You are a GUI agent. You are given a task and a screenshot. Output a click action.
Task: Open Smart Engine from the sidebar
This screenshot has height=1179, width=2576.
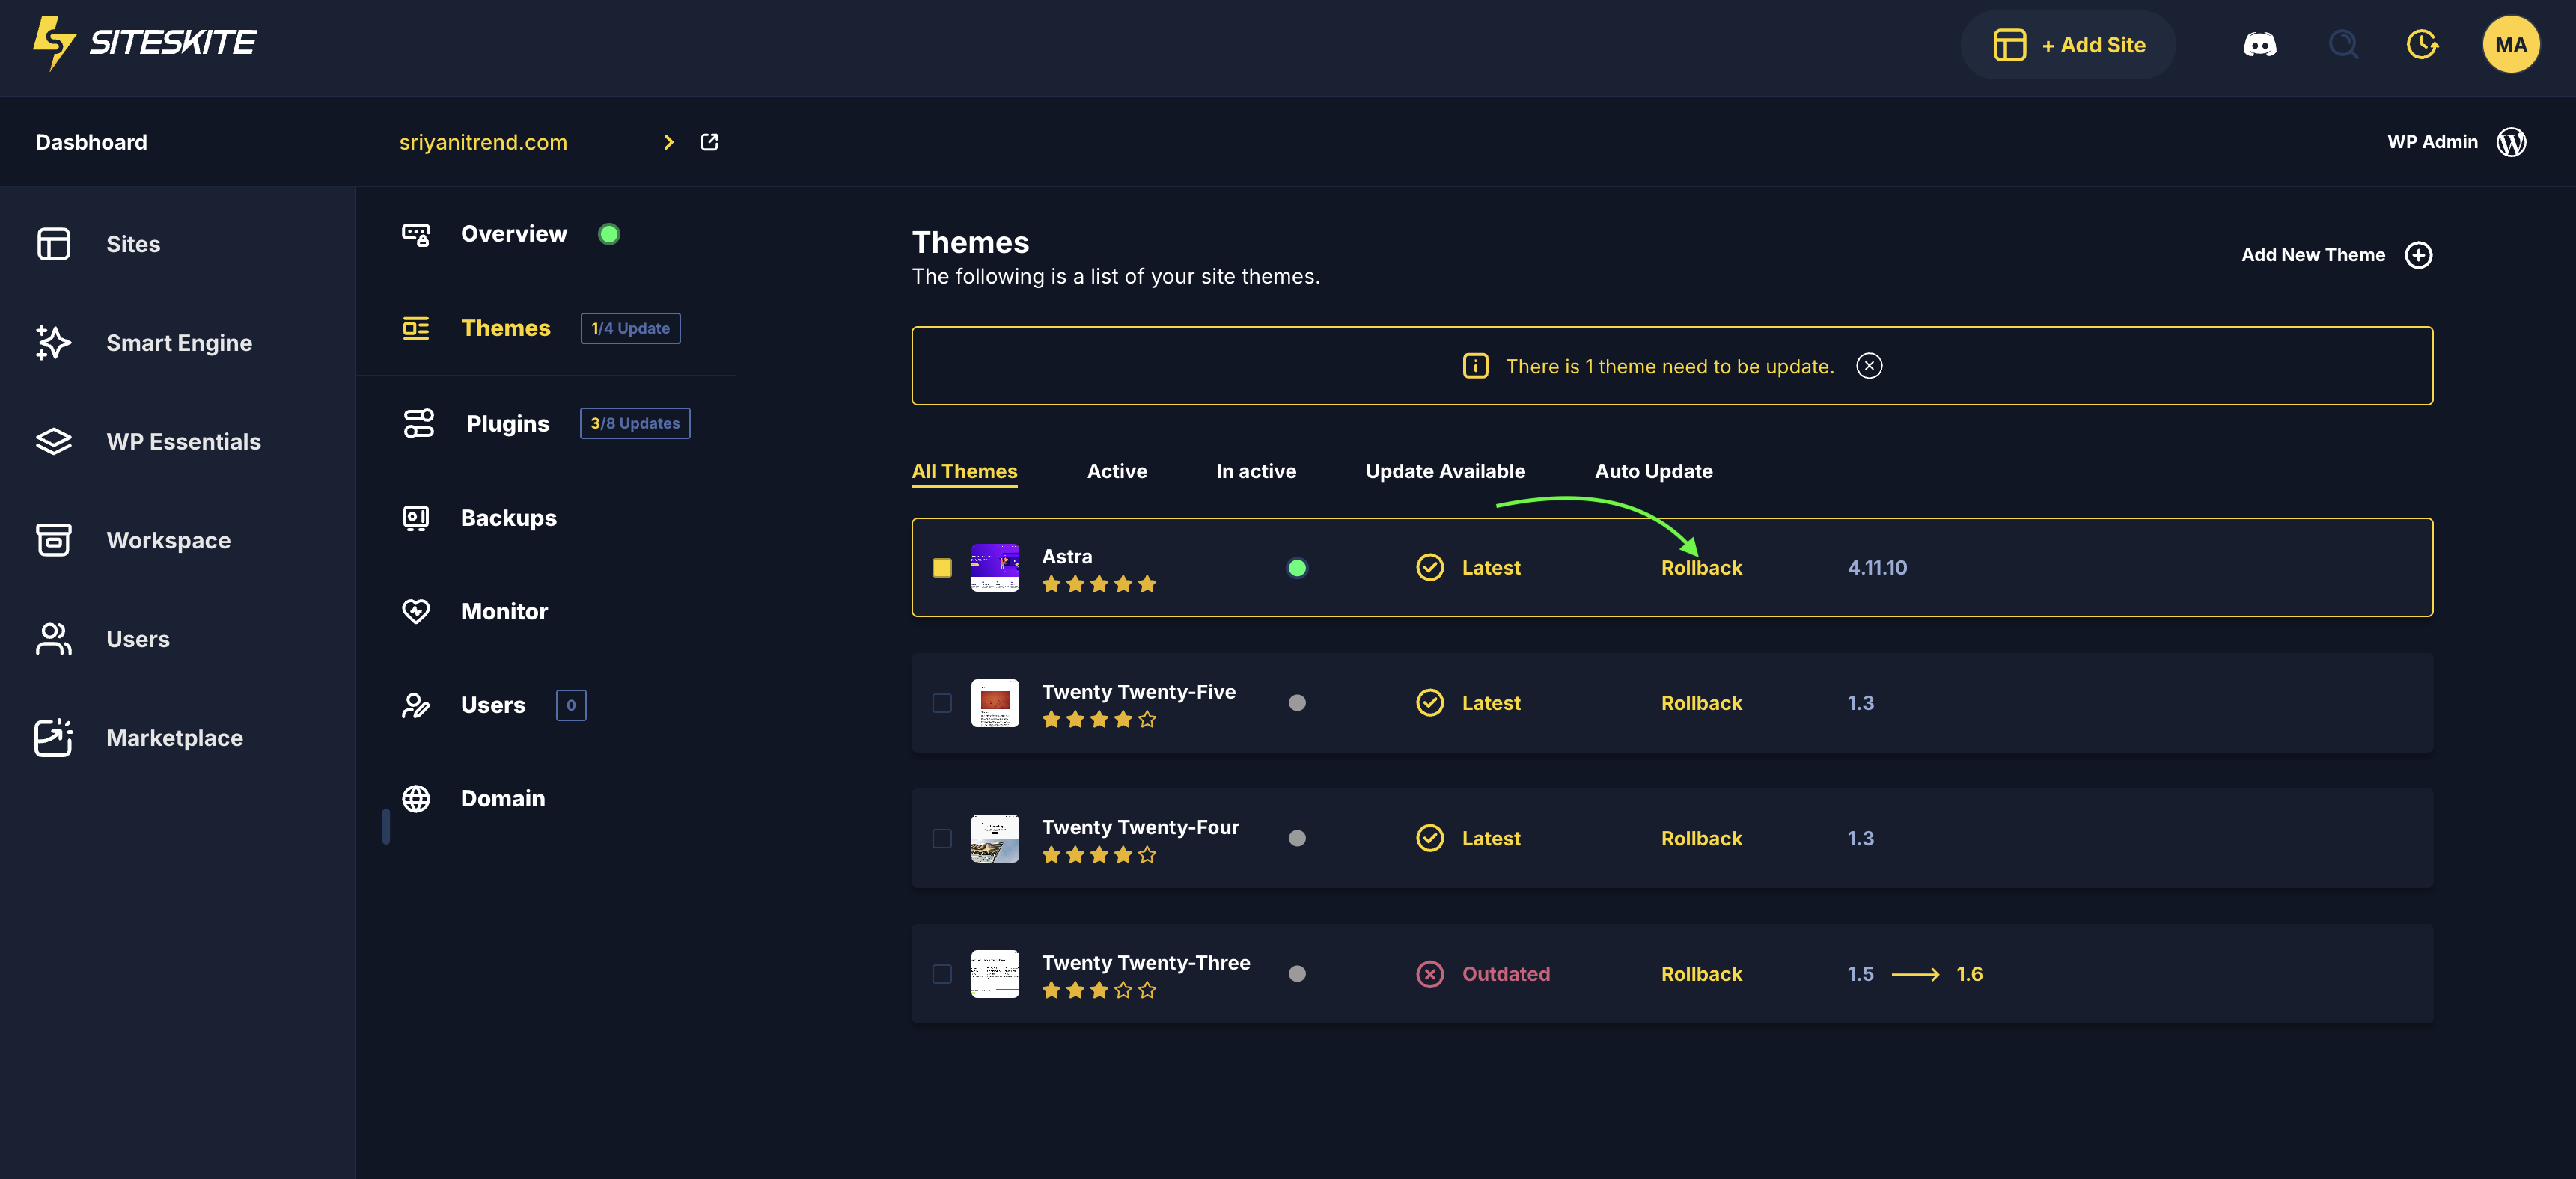(x=178, y=343)
